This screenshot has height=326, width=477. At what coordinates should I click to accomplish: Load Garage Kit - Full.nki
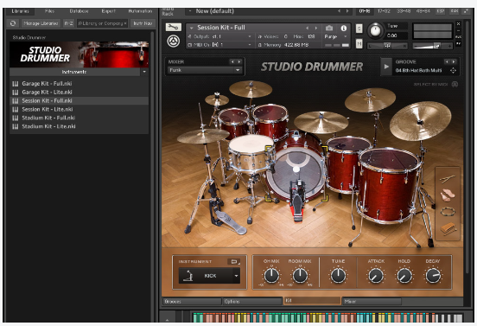[x=79, y=83]
